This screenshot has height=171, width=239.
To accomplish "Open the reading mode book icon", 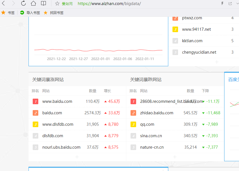I will (43, 3).
